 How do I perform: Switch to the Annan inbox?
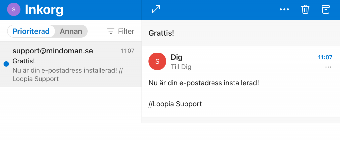point(71,31)
